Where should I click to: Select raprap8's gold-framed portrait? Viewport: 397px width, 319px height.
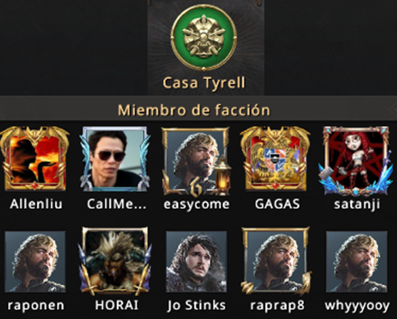(276, 261)
